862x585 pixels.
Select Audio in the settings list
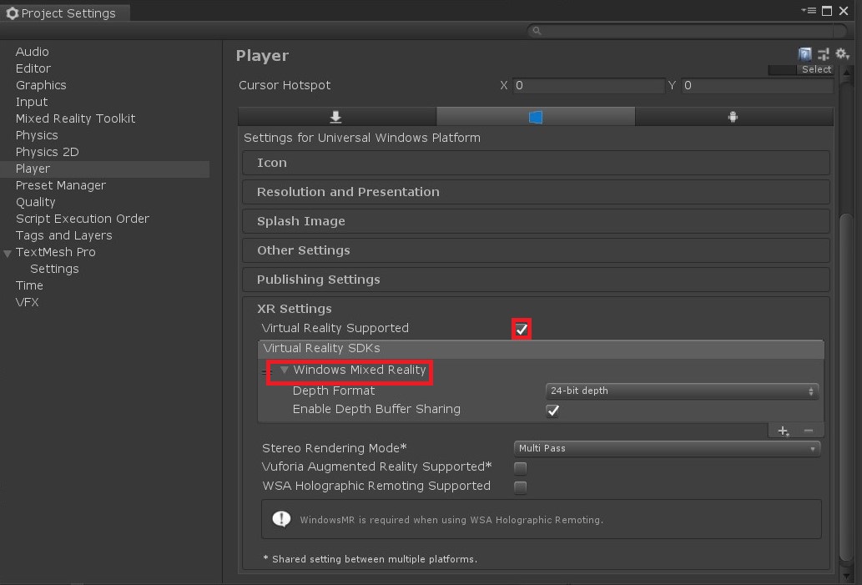(32, 52)
